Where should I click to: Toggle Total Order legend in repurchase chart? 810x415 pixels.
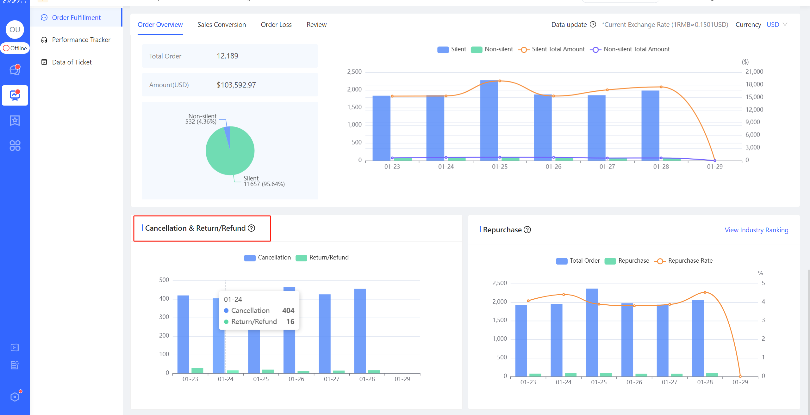pyautogui.click(x=578, y=261)
